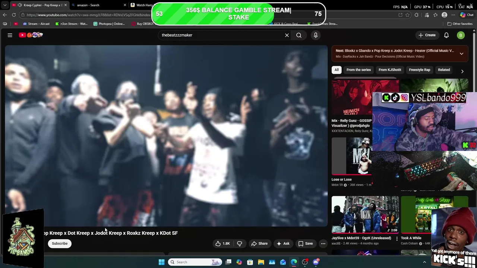Screen dimensions: 477x268
Task: Select "From KJShotIt" filter chip
Action: [x=390, y=70]
